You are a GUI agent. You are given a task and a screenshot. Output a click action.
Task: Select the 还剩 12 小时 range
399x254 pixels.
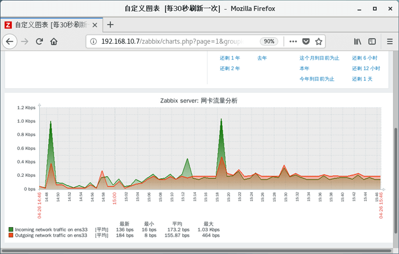pyautogui.click(x=366, y=69)
